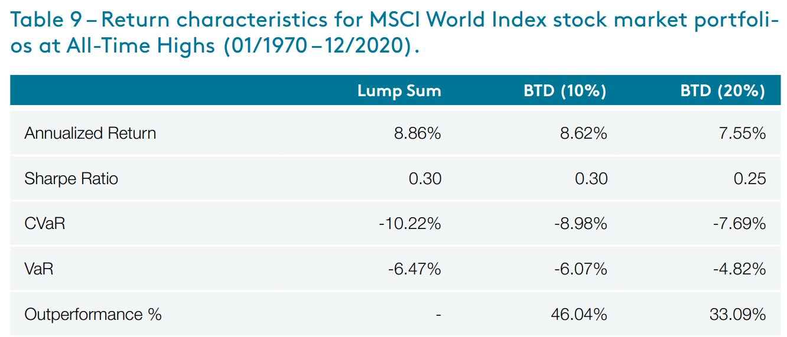
Task: Click the 46.04% outperformance value
Action: point(579,315)
